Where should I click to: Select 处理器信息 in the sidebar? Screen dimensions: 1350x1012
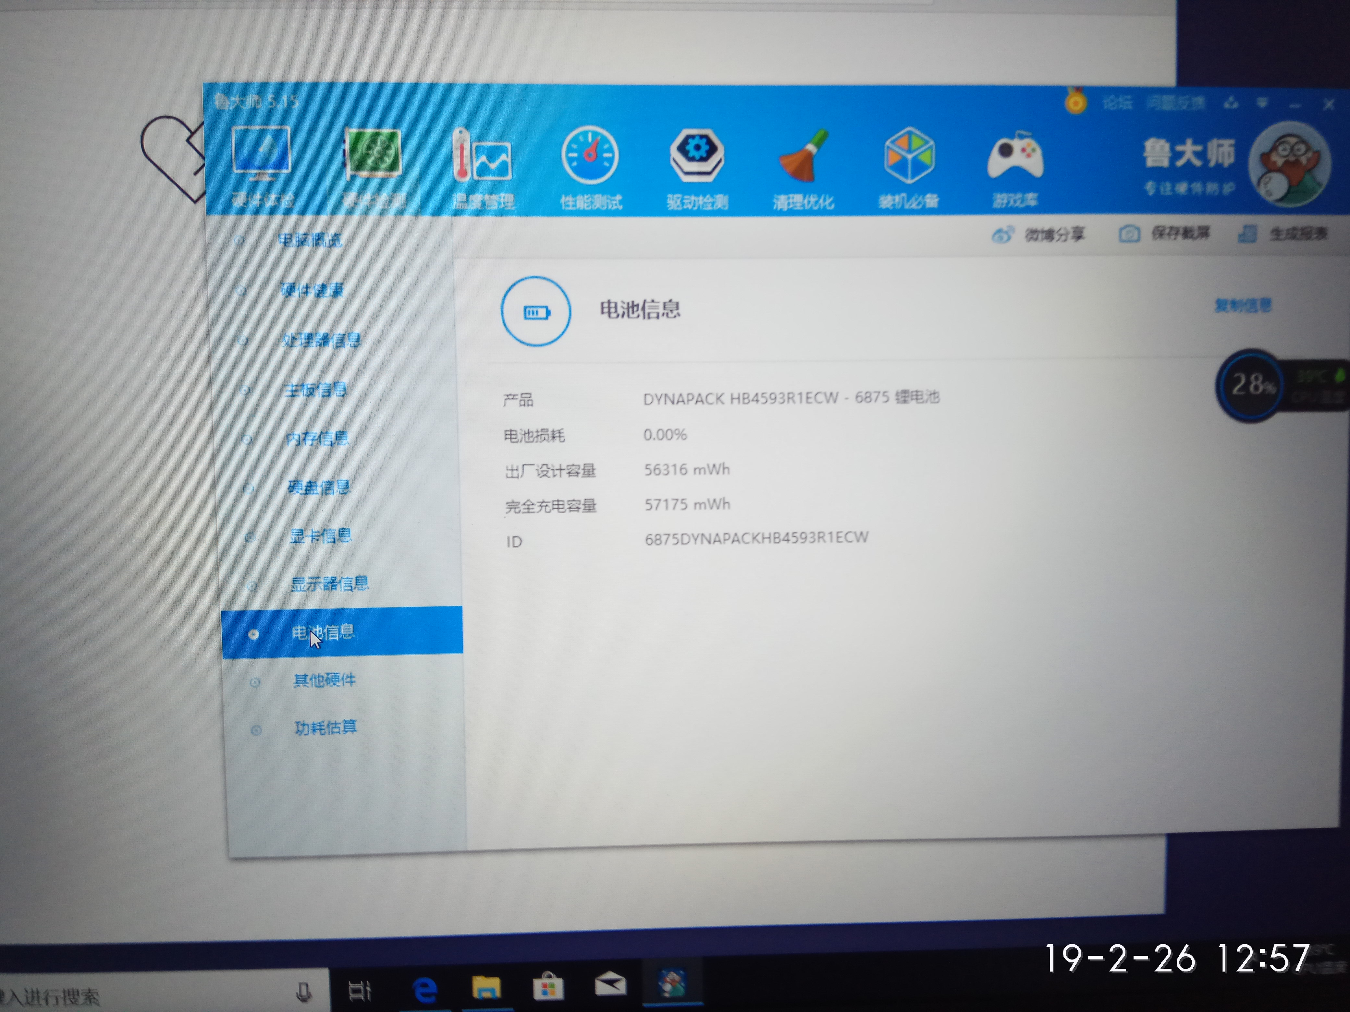tap(320, 340)
